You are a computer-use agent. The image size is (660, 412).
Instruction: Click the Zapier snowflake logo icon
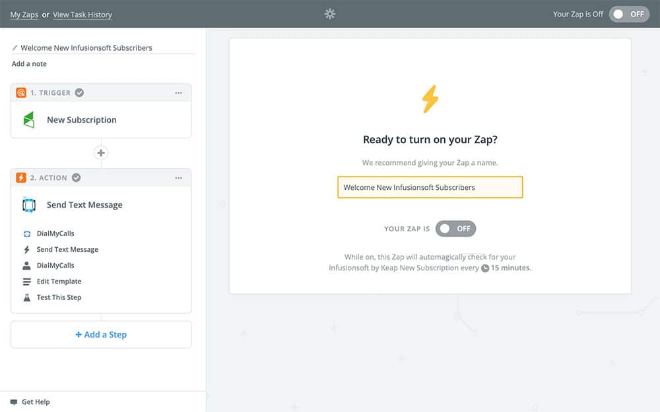330,14
